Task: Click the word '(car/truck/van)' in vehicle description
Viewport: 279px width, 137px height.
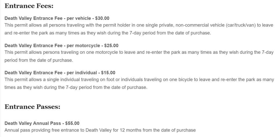Action: 241,25
